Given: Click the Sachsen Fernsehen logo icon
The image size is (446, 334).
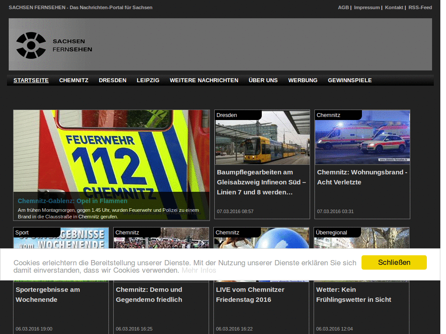Looking at the screenshot, I should [x=31, y=45].
